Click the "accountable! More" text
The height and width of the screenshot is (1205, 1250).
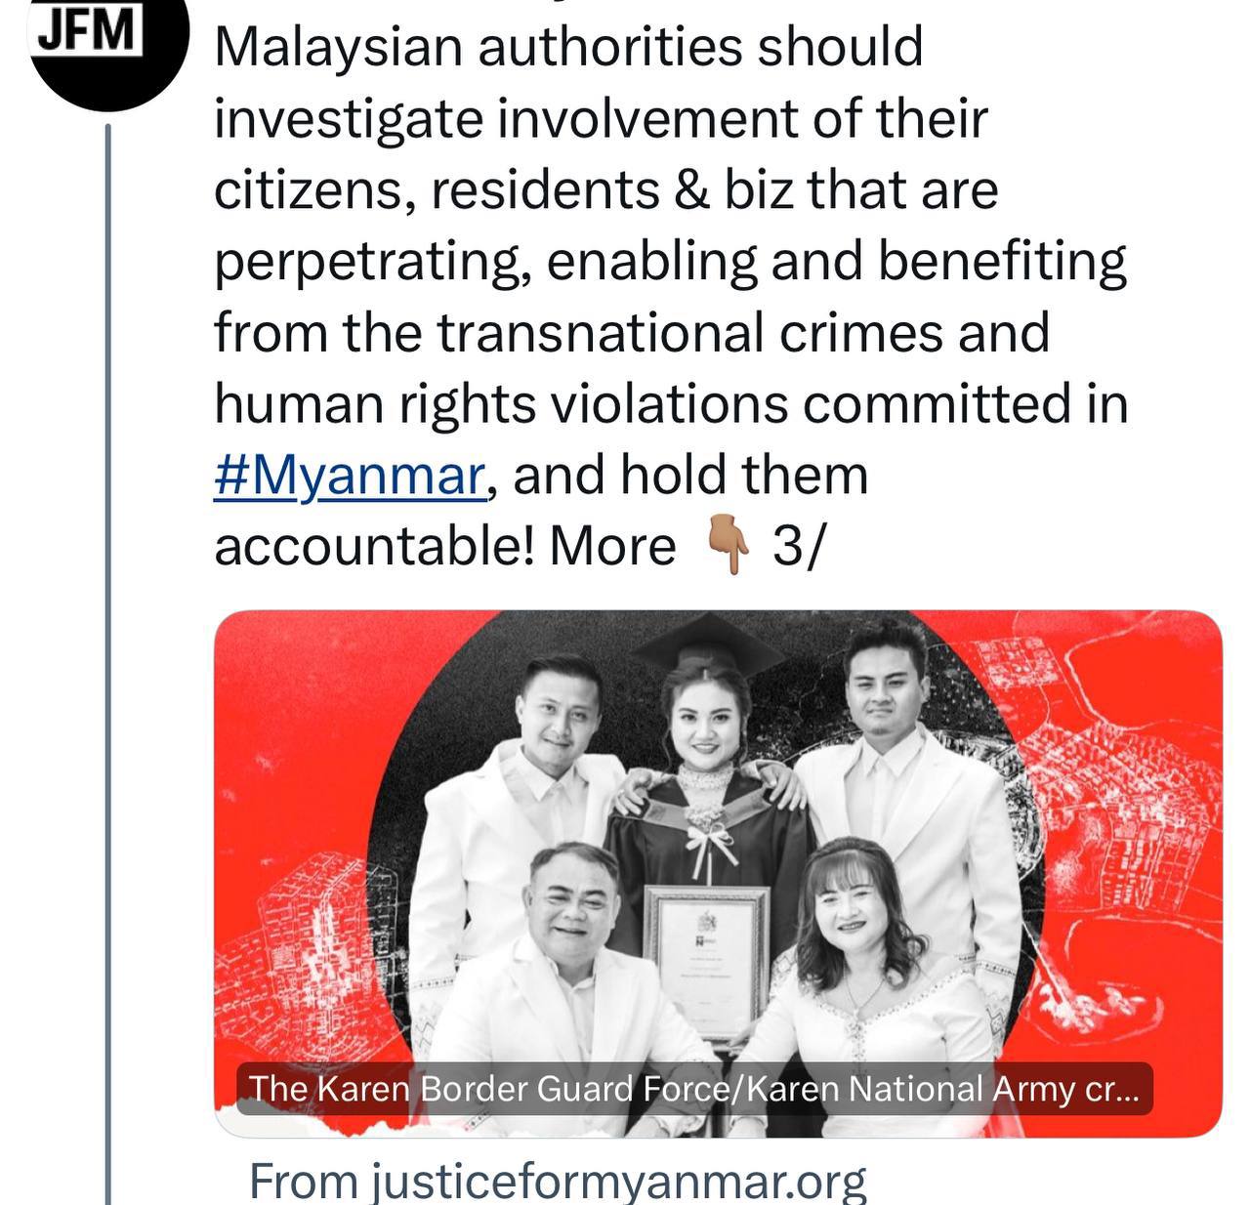click(444, 547)
